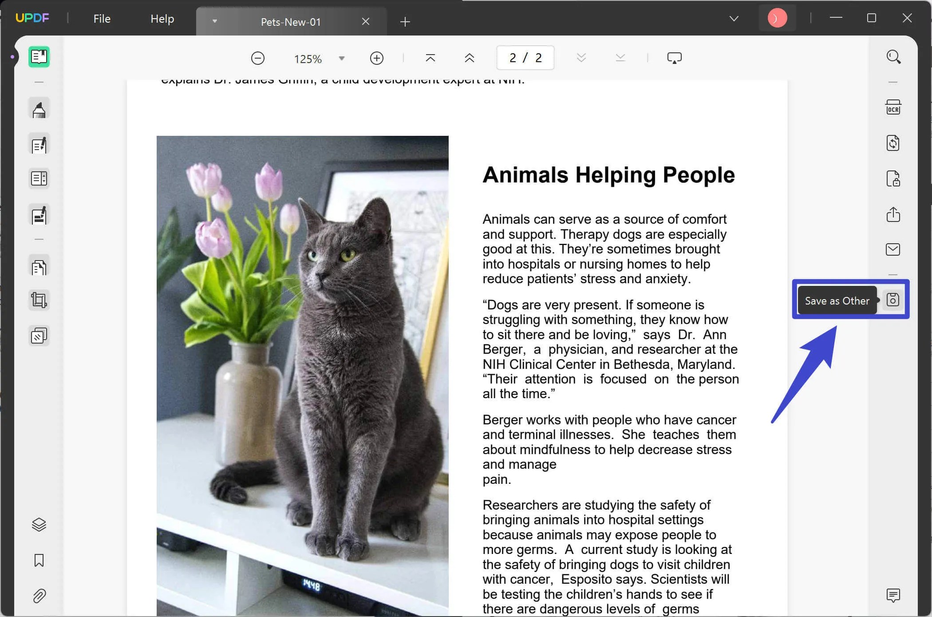Open the OCR recognize text tool

(x=893, y=108)
